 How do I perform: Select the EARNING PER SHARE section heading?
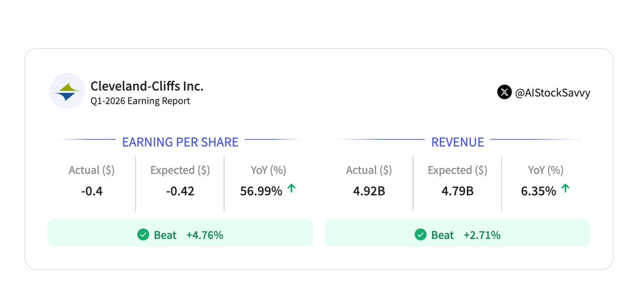tap(180, 142)
